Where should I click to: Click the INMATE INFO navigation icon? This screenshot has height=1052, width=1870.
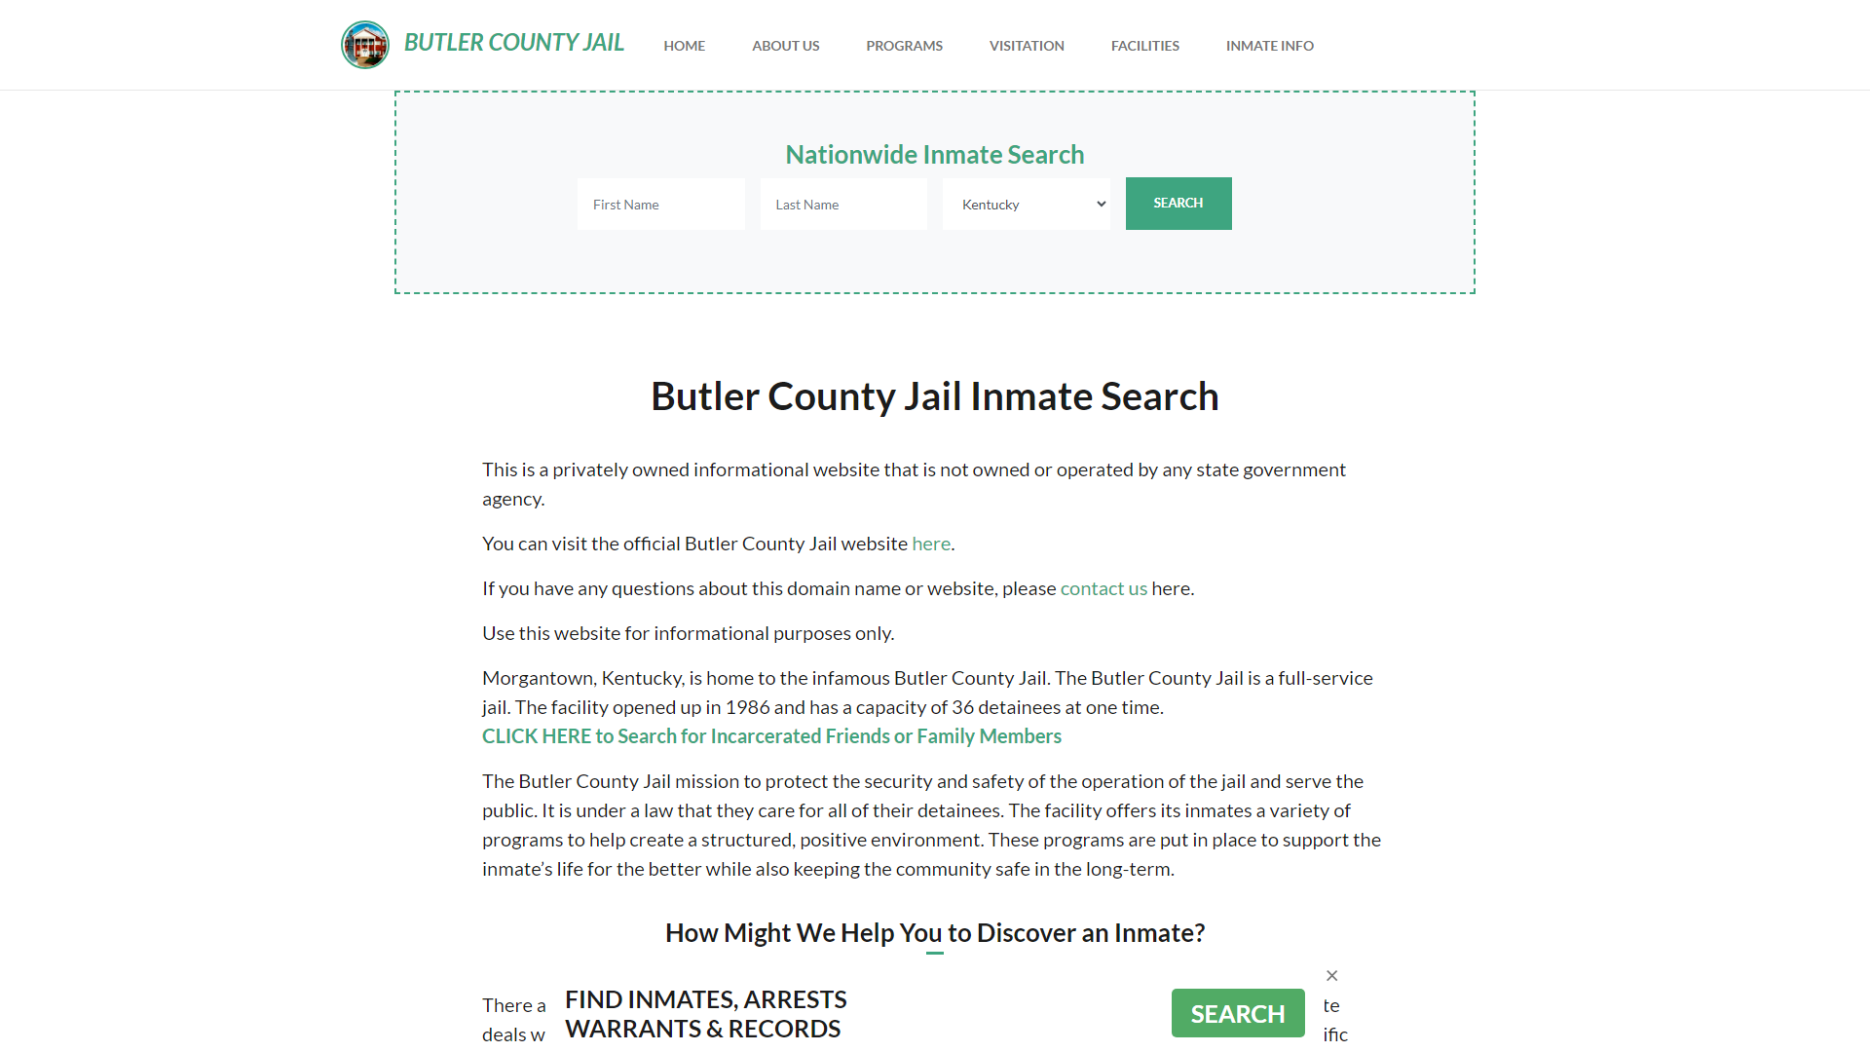pyautogui.click(x=1269, y=45)
